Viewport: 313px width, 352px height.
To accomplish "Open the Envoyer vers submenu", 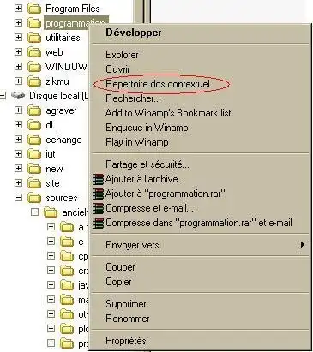I will pyautogui.click(x=200, y=245).
